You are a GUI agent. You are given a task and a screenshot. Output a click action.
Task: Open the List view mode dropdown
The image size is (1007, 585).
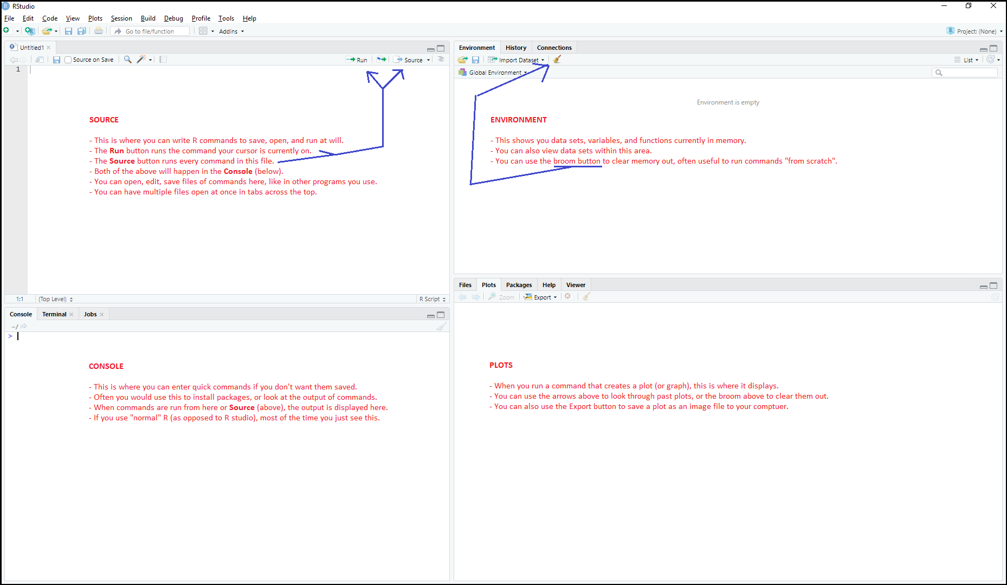tap(966, 60)
